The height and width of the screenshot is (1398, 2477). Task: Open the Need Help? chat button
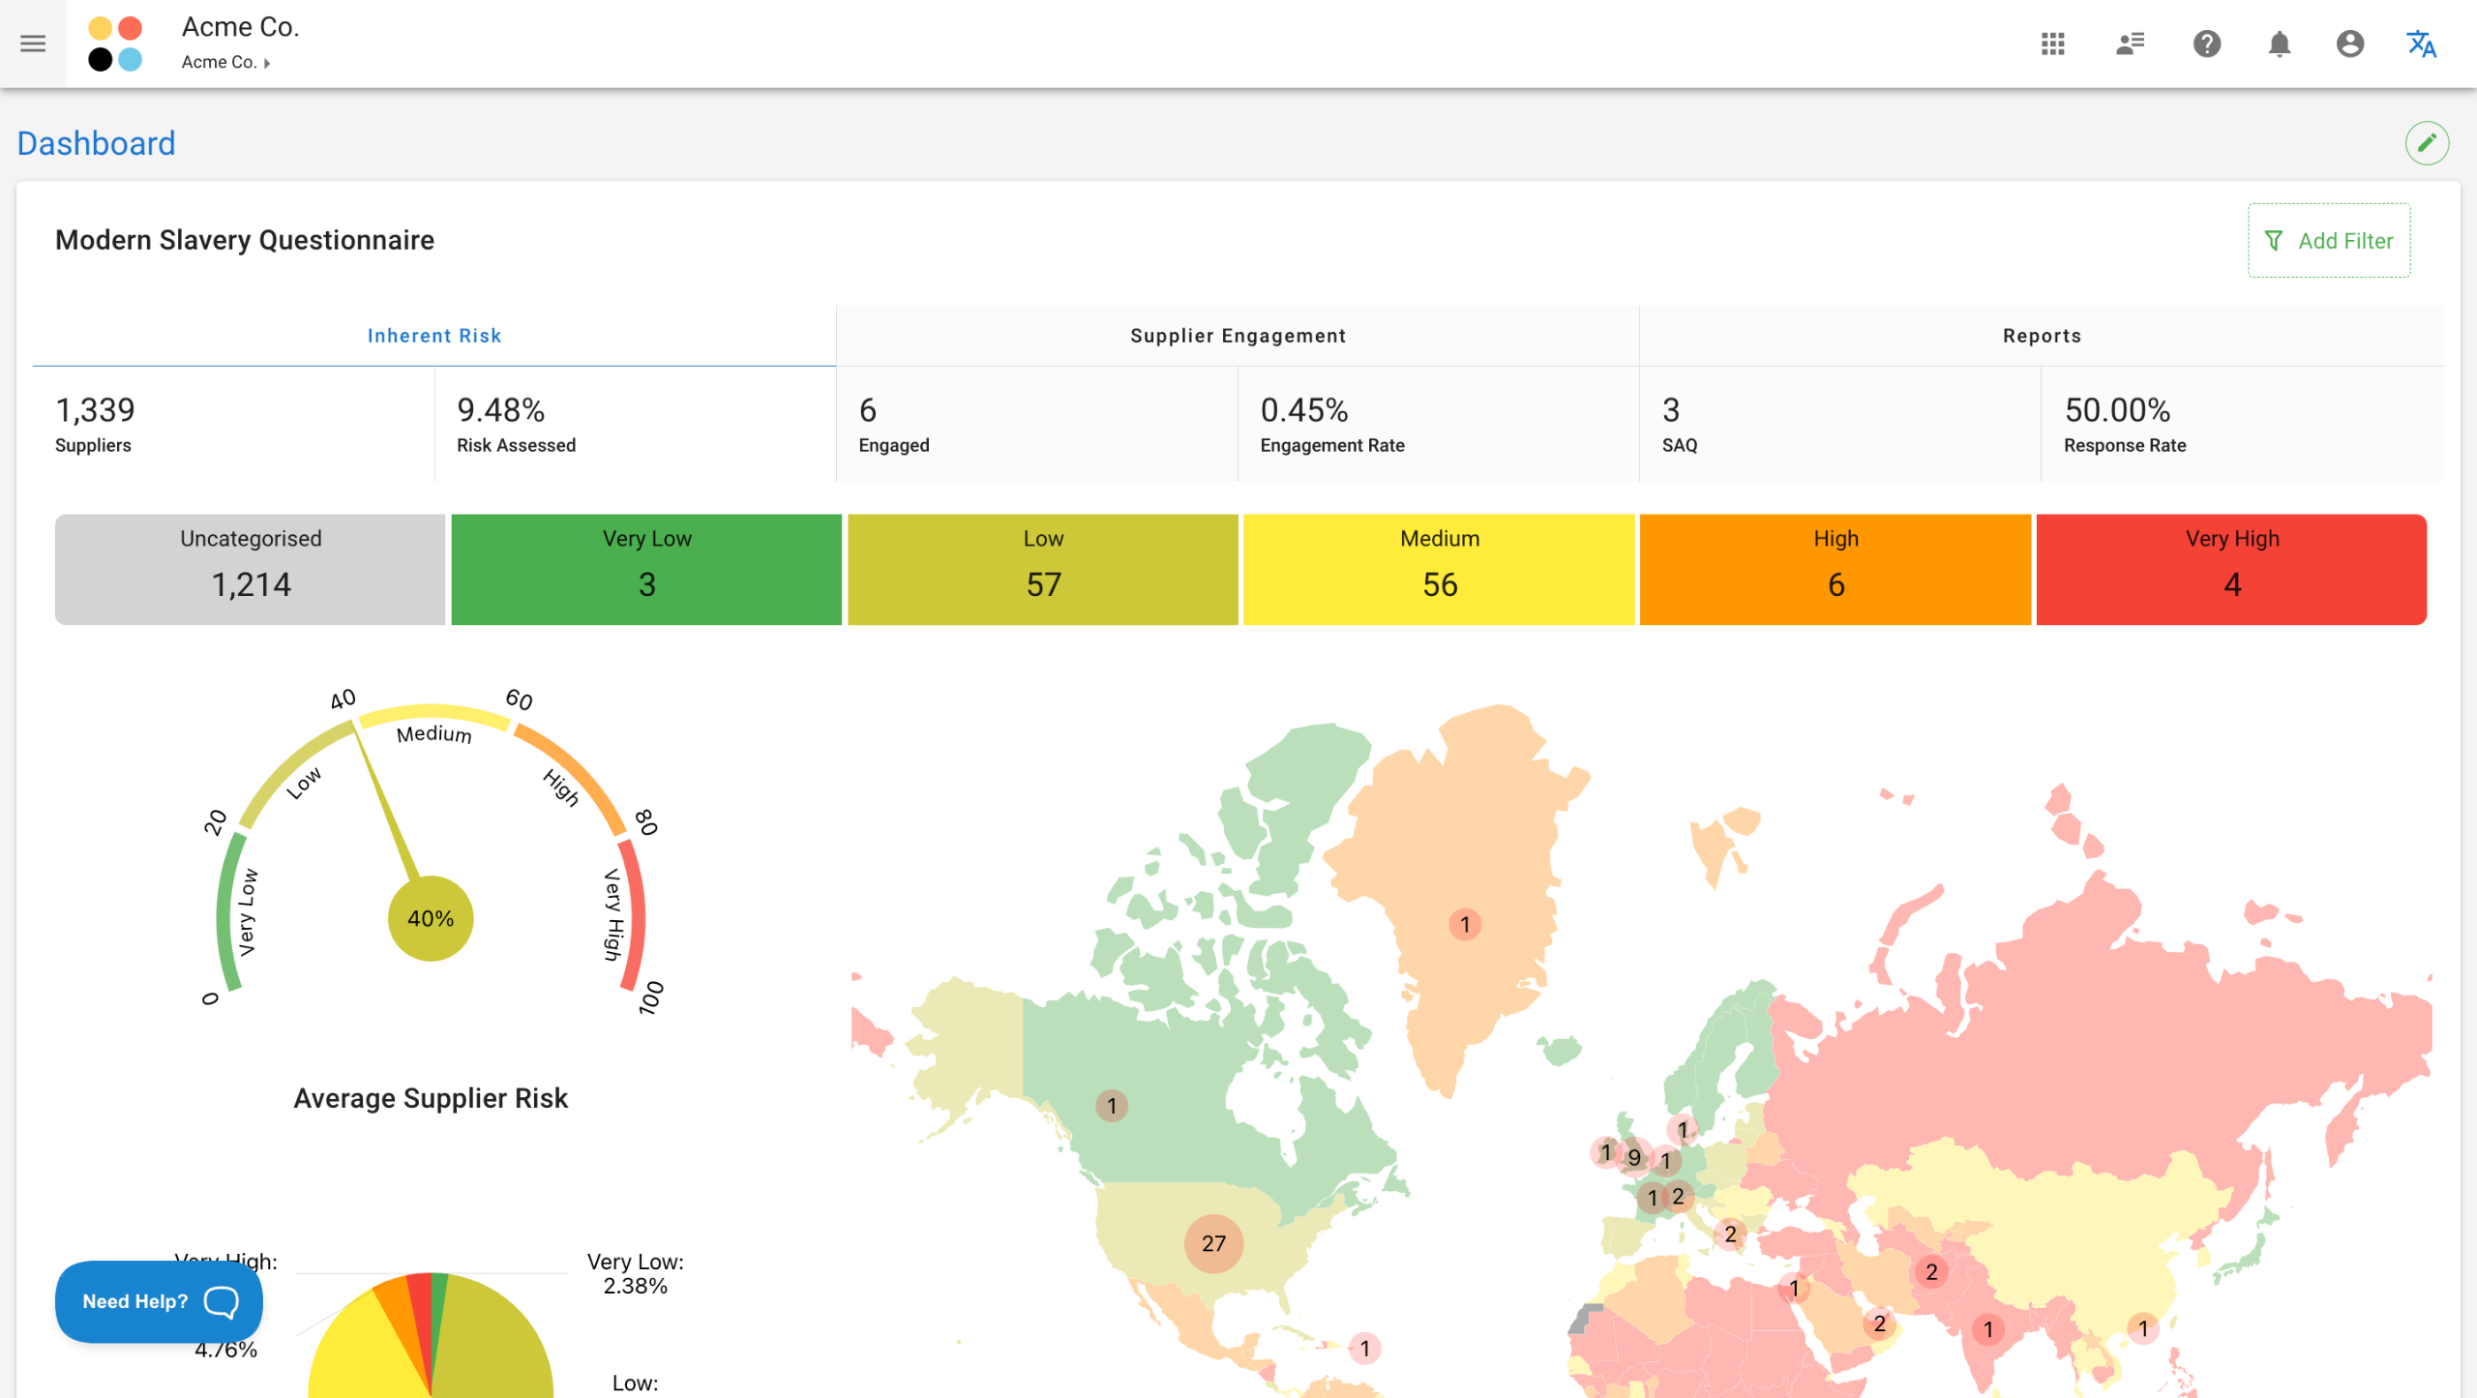point(159,1301)
